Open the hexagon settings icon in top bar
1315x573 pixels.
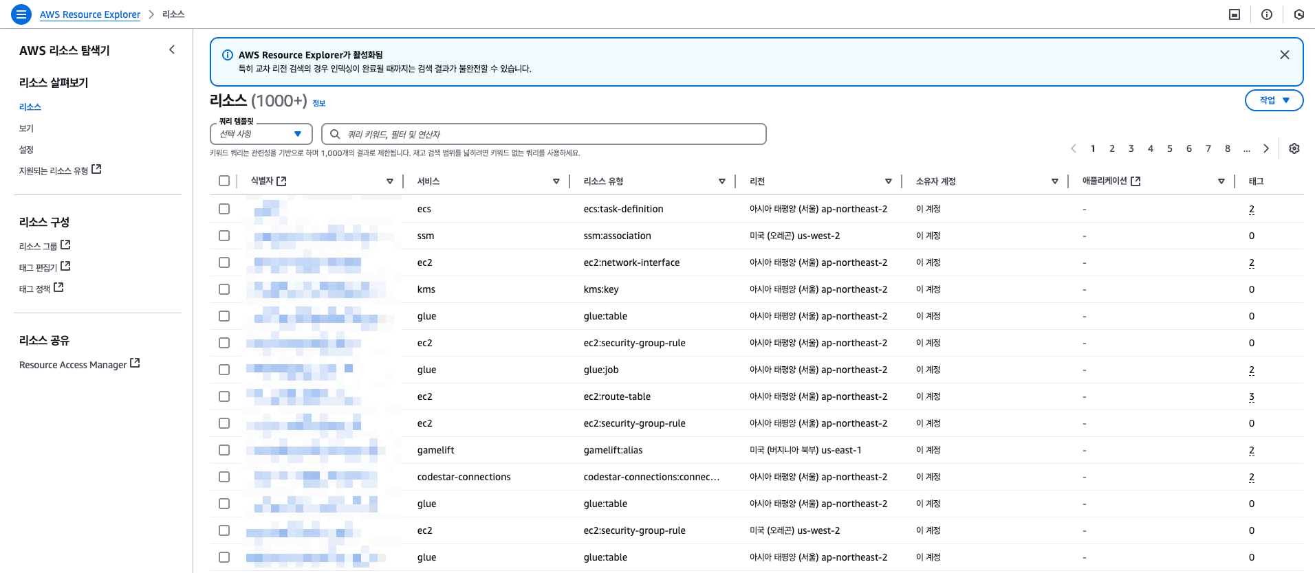point(1299,14)
